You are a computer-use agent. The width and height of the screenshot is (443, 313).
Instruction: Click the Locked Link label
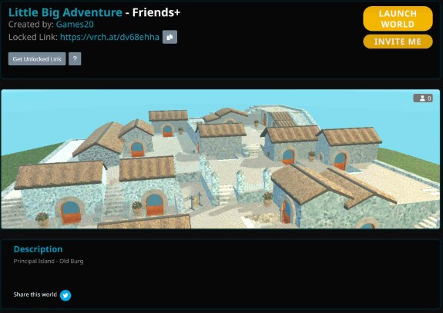pos(33,37)
